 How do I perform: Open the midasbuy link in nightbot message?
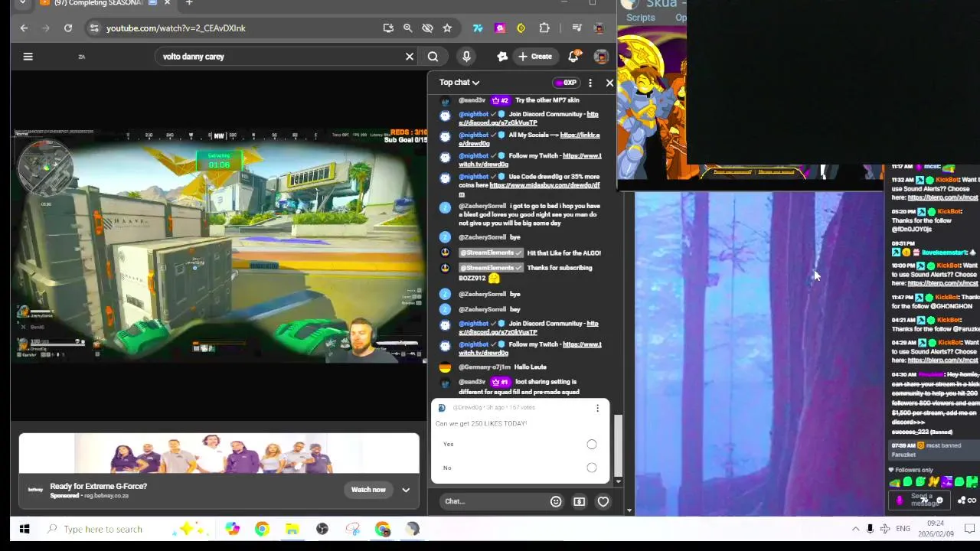[529, 189]
